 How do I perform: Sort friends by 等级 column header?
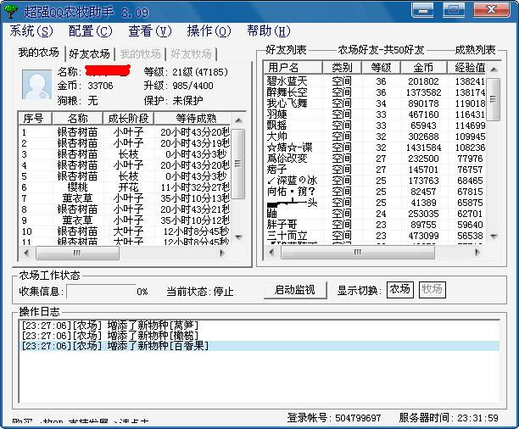381,68
